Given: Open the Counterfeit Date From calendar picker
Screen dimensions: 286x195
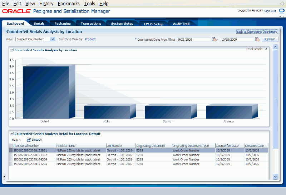Looking at the screenshot, I should pyautogui.click(x=214, y=39).
